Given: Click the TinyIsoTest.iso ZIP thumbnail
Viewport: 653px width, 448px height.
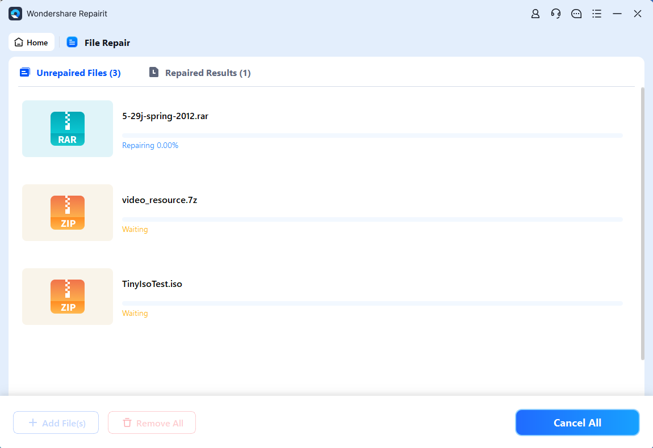Looking at the screenshot, I should click(x=68, y=297).
